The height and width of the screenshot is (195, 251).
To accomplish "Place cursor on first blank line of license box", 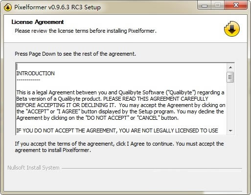I will point(17,67).
